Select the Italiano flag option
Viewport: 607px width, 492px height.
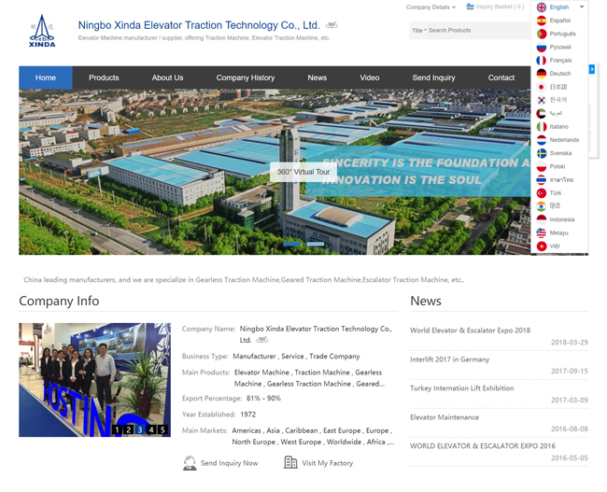pyautogui.click(x=542, y=127)
